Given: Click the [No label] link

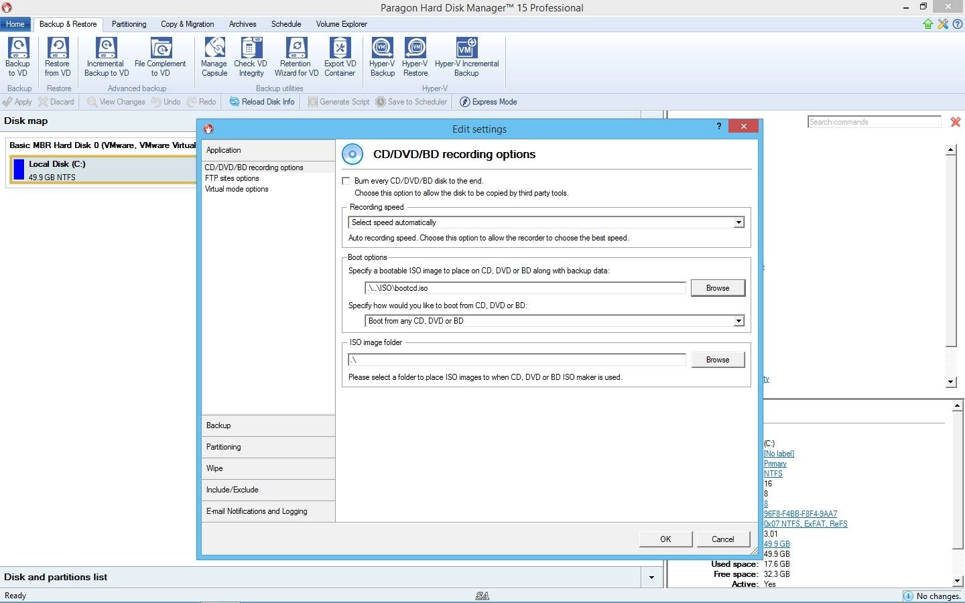Looking at the screenshot, I should tap(779, 454).
